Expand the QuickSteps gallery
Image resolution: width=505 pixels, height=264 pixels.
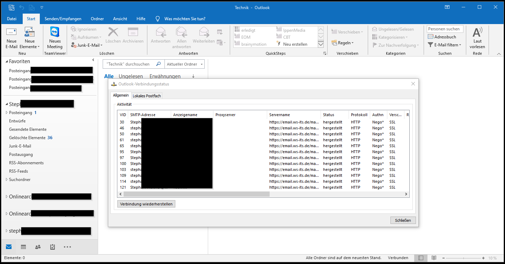[x=321, y=44]
